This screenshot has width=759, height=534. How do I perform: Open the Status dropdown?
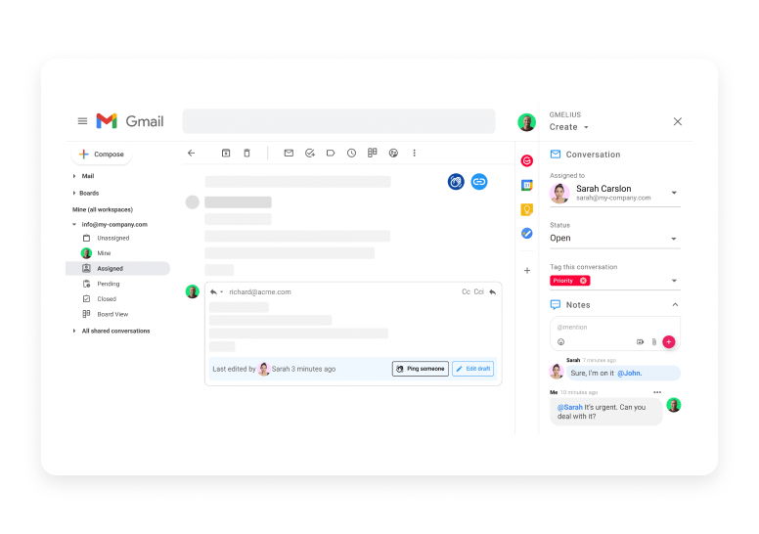[x=673, y=239]
